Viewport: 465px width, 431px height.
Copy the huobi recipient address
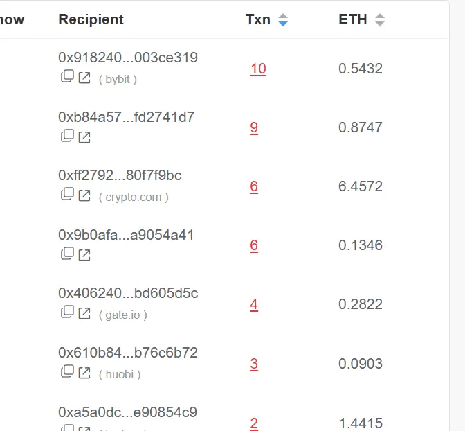tap(67, 371)
